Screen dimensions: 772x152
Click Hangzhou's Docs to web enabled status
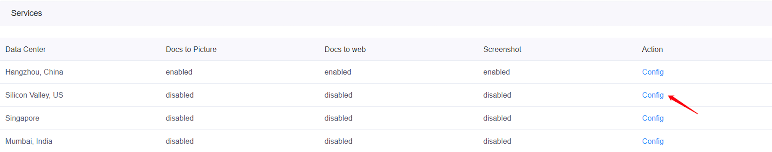click(x=338, y=72)
